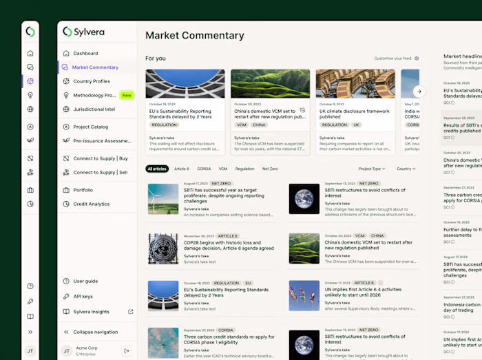482x360 pixels.
Task: Collapse navigation panel
Action: click(97, 332)
